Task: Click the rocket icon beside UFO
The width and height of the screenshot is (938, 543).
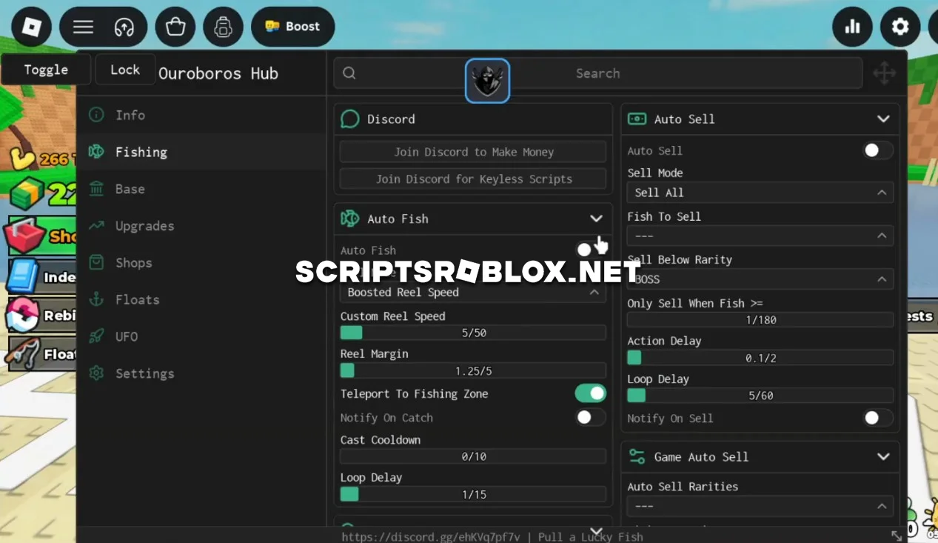Action: (96, 336)
